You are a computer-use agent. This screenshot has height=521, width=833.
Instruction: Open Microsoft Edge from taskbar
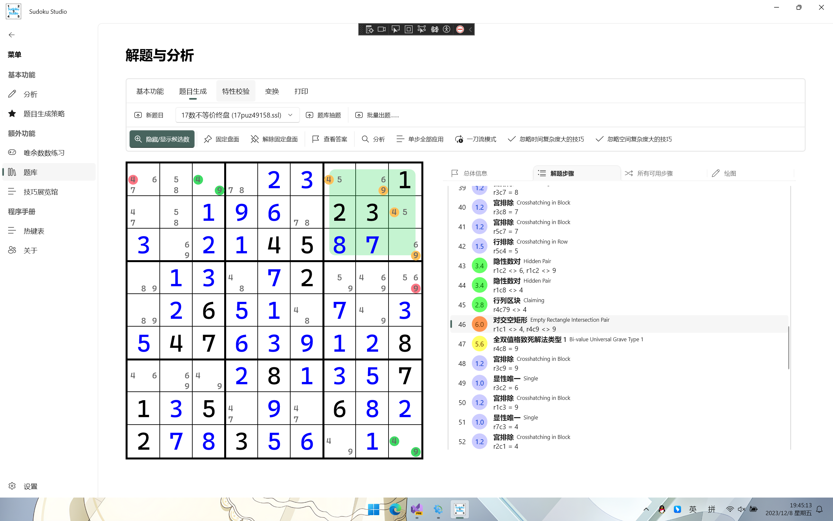click(395, 509)
